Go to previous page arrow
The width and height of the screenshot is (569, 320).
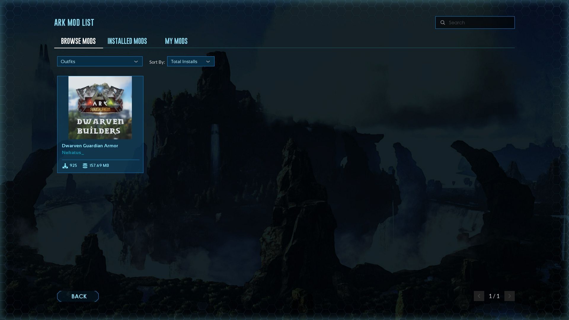479,296
